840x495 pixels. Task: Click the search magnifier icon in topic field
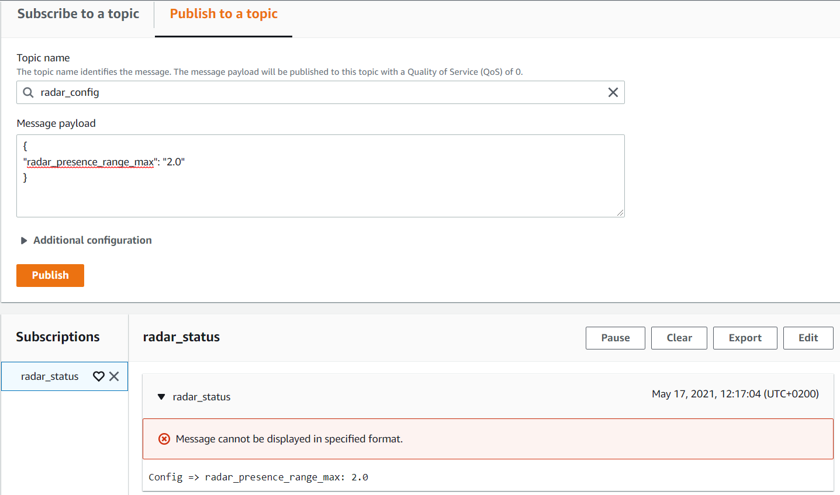coord(28,92)
